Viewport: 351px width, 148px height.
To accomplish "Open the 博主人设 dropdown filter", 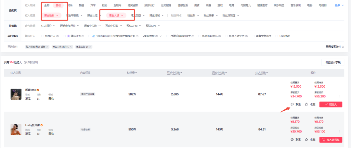I will pyautogui.click(x=116, y=15).
